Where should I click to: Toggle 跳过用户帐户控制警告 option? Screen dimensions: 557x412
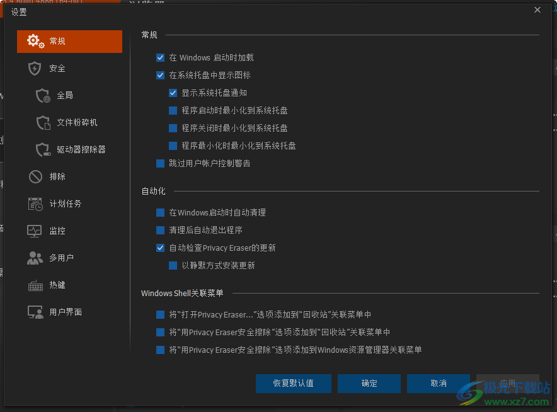pyautogui.click(x=161, y=163)
